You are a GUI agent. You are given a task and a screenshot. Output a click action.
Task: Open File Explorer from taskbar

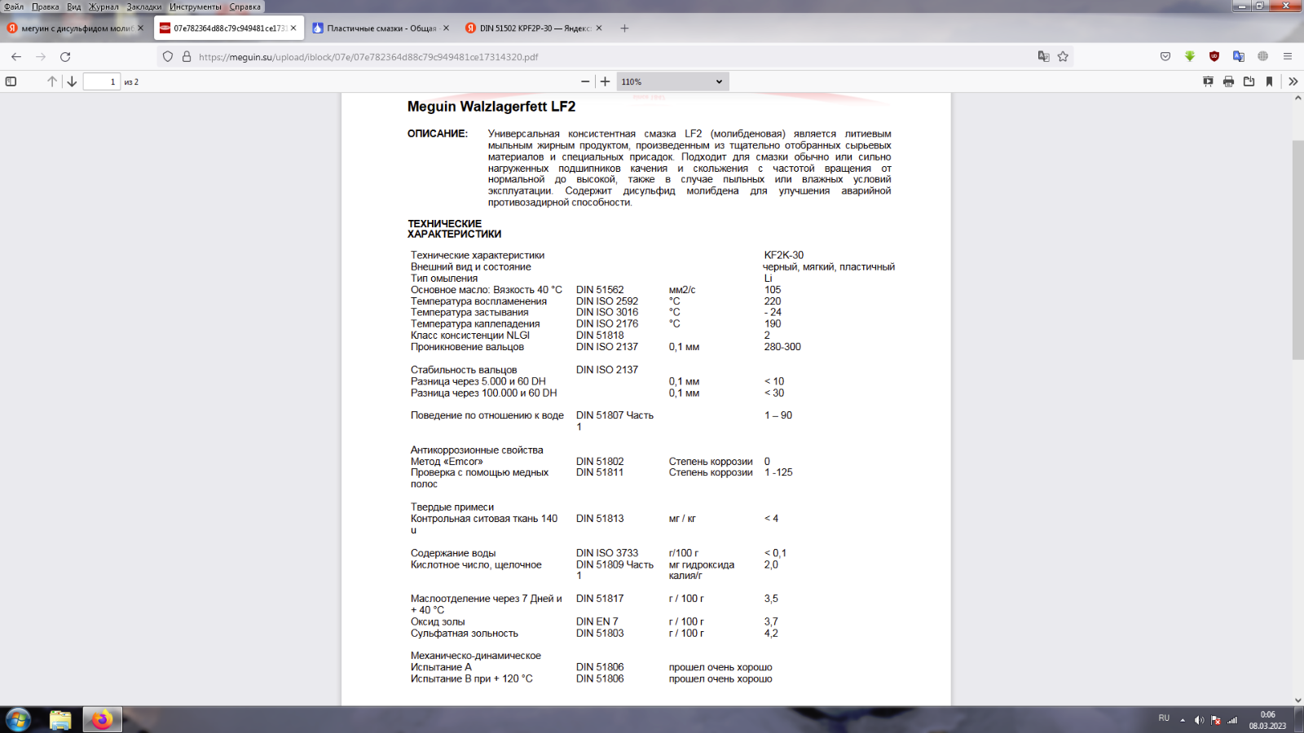(60, 720)
